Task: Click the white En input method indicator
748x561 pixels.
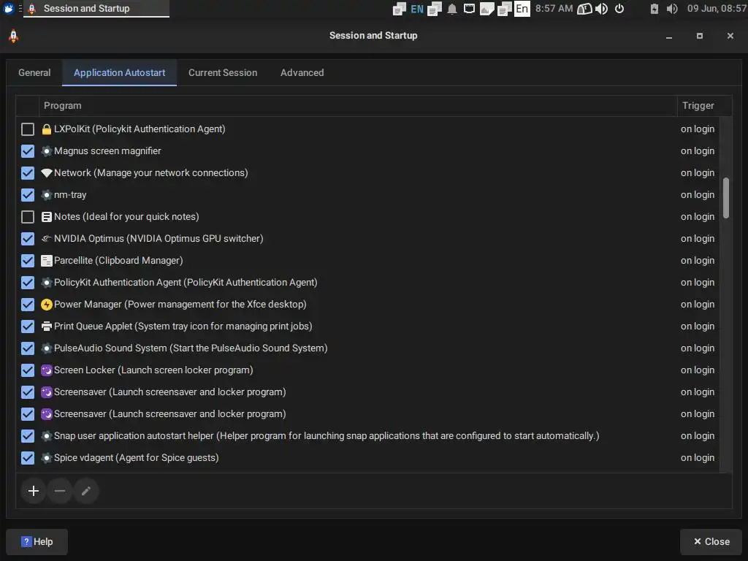Action: pos(522,9)
